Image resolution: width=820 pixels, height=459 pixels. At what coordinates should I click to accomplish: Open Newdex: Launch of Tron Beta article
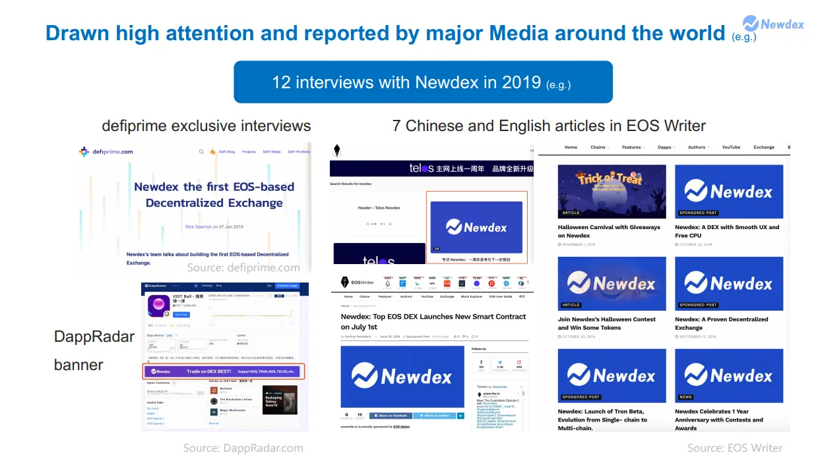click(602, 419)
